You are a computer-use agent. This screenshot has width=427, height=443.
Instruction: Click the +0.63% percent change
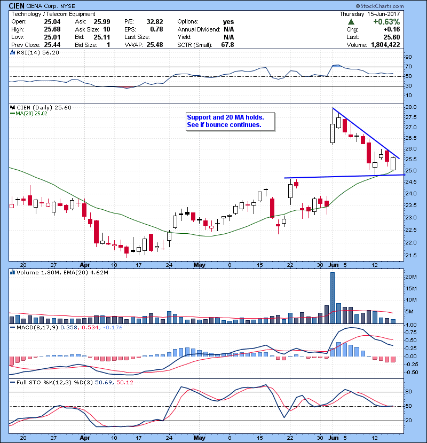[x=386, y=22]
